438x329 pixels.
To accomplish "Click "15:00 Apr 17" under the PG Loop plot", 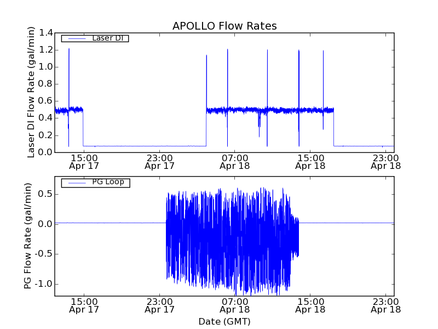I will tap(84, 306).
